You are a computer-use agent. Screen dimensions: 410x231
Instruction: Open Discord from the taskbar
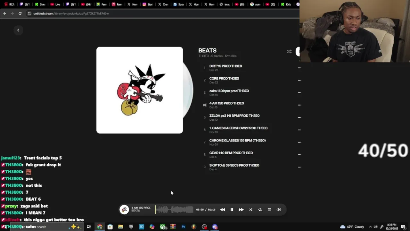tap(215, 227)
